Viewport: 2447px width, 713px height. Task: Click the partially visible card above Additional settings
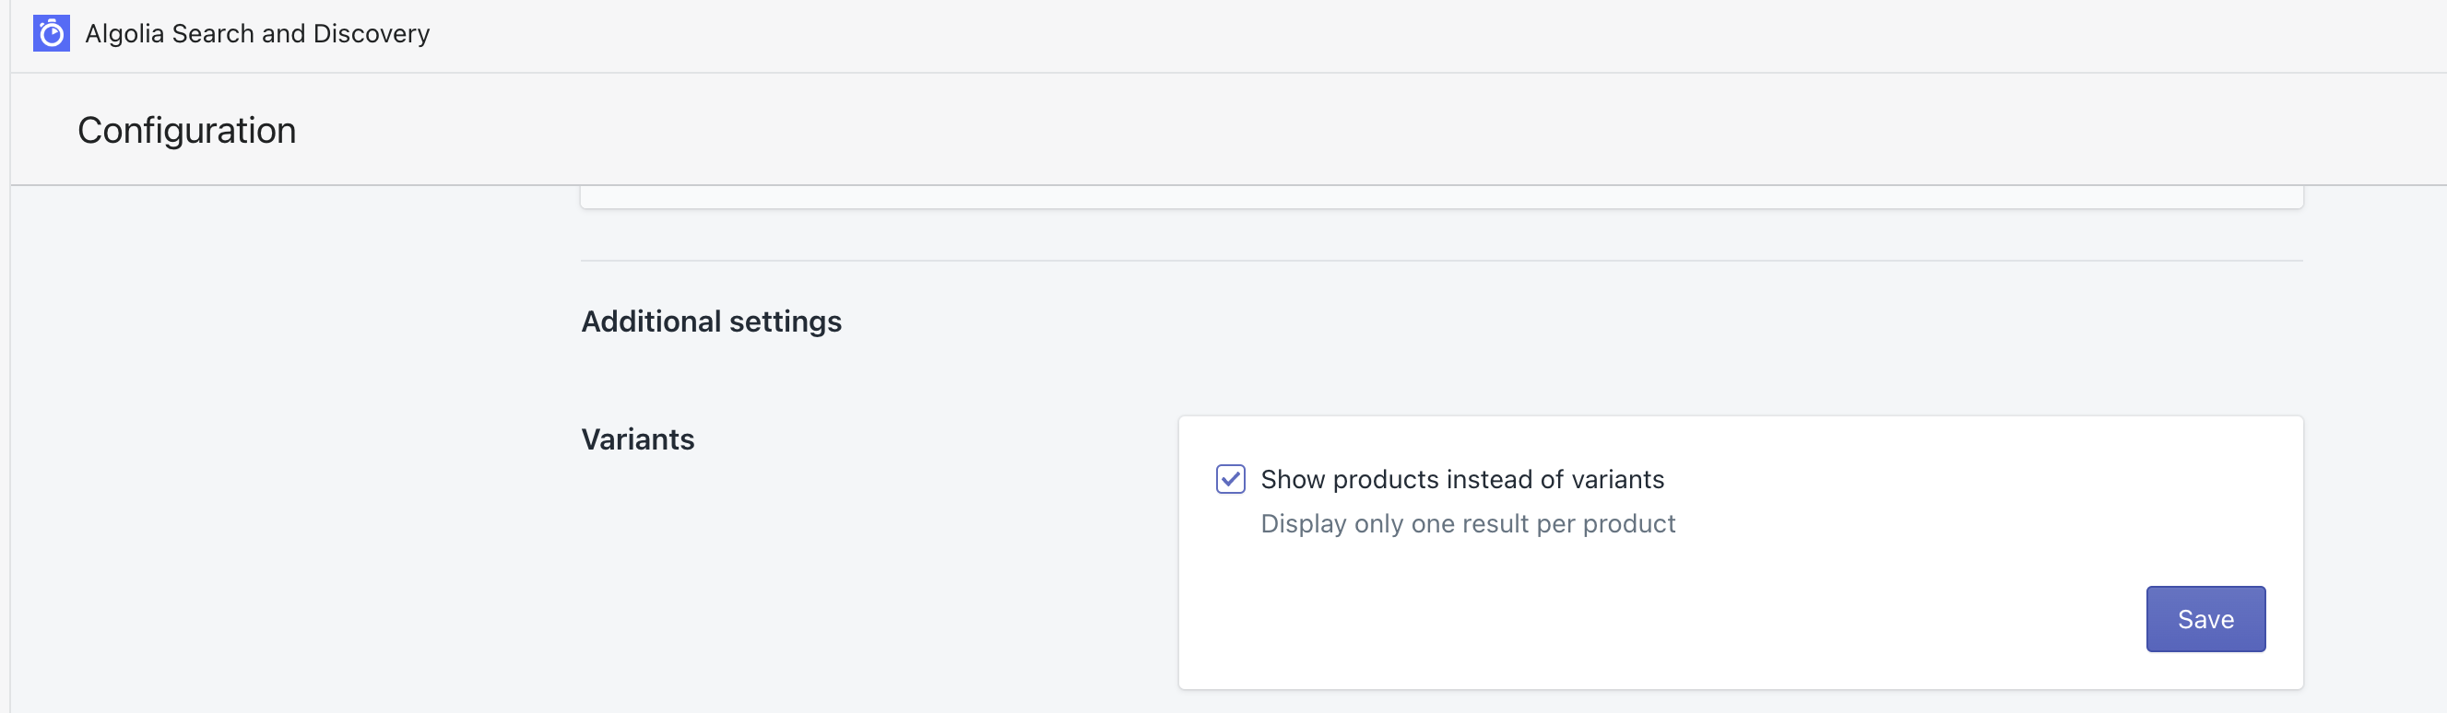coord(1441,196)
